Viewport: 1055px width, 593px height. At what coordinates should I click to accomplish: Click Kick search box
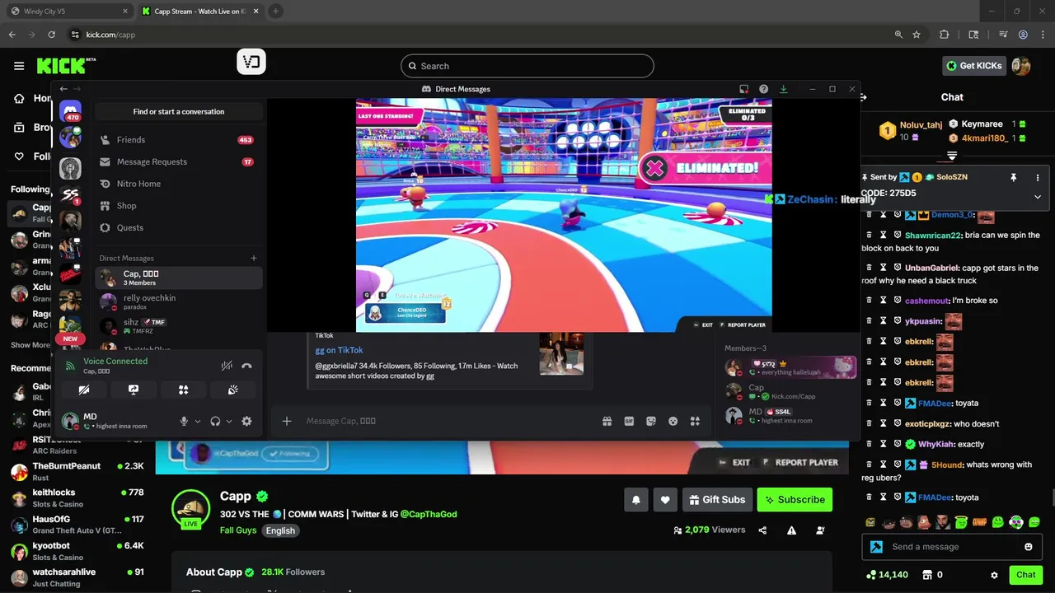pos(527,66)
